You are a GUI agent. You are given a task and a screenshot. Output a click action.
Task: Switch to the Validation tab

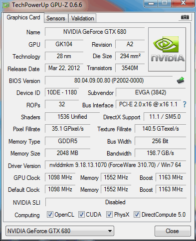click(83, 18)
